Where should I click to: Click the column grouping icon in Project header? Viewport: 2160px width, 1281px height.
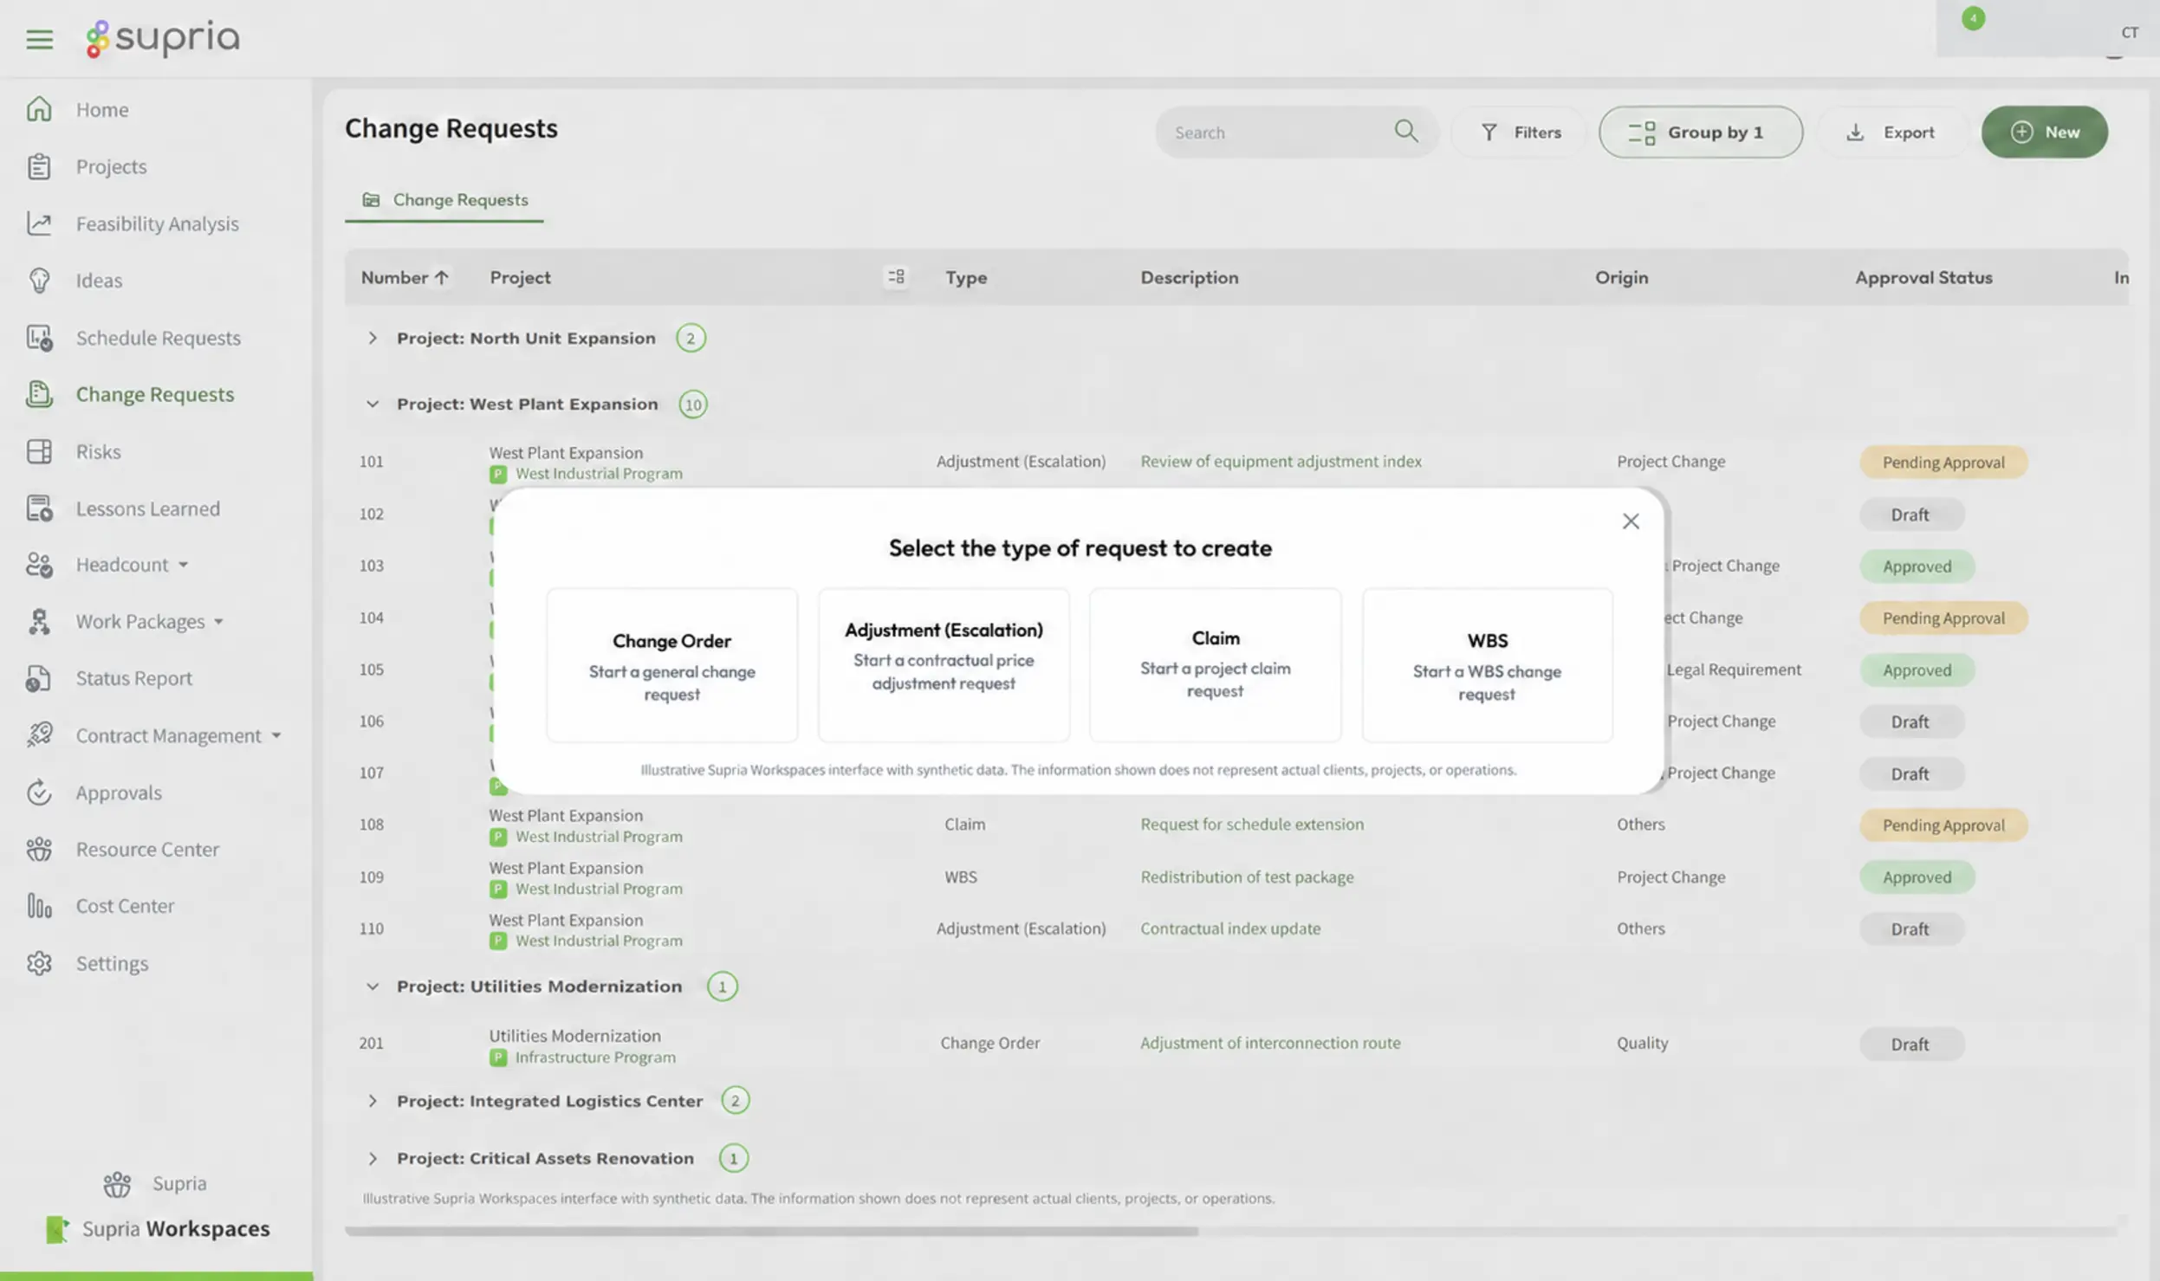pos(896,277)
